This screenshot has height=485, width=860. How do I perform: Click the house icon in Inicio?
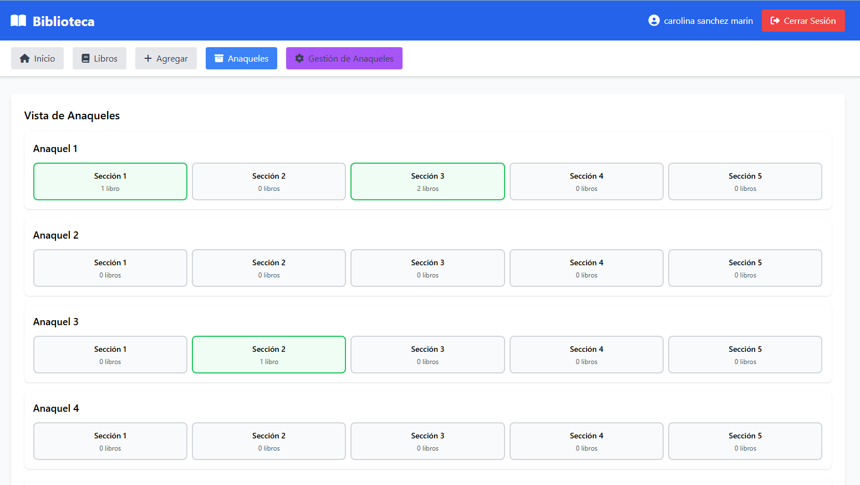pyautogui.click(x=24, y=58)
